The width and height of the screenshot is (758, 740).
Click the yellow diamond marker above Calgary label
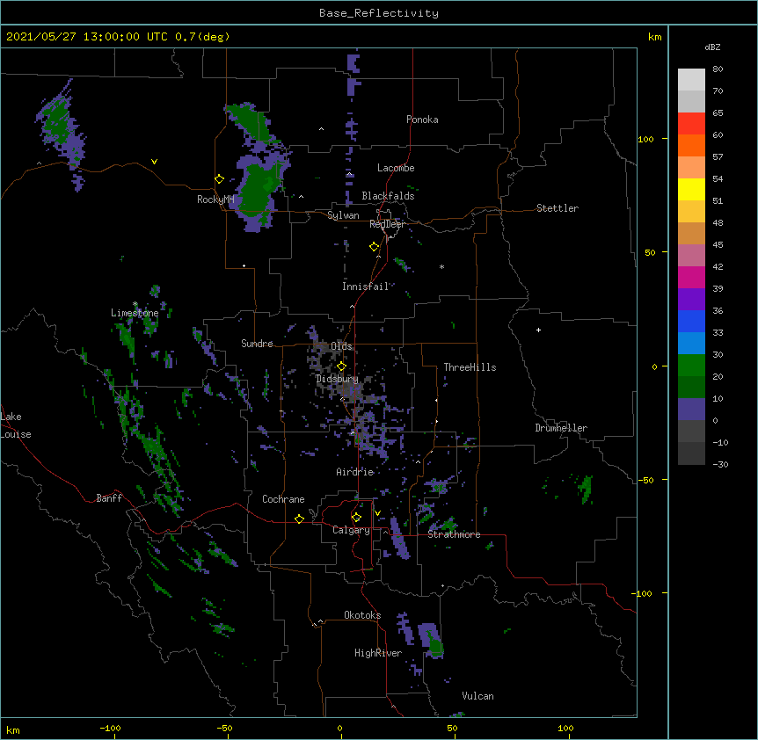click(356, 518)
